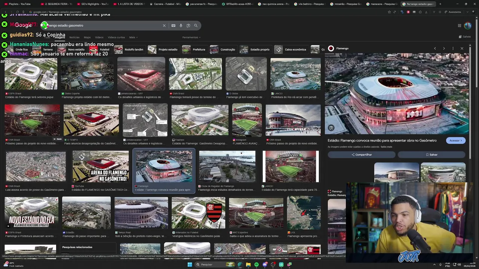Show hidden system tray icons

[x=434, y=265]
